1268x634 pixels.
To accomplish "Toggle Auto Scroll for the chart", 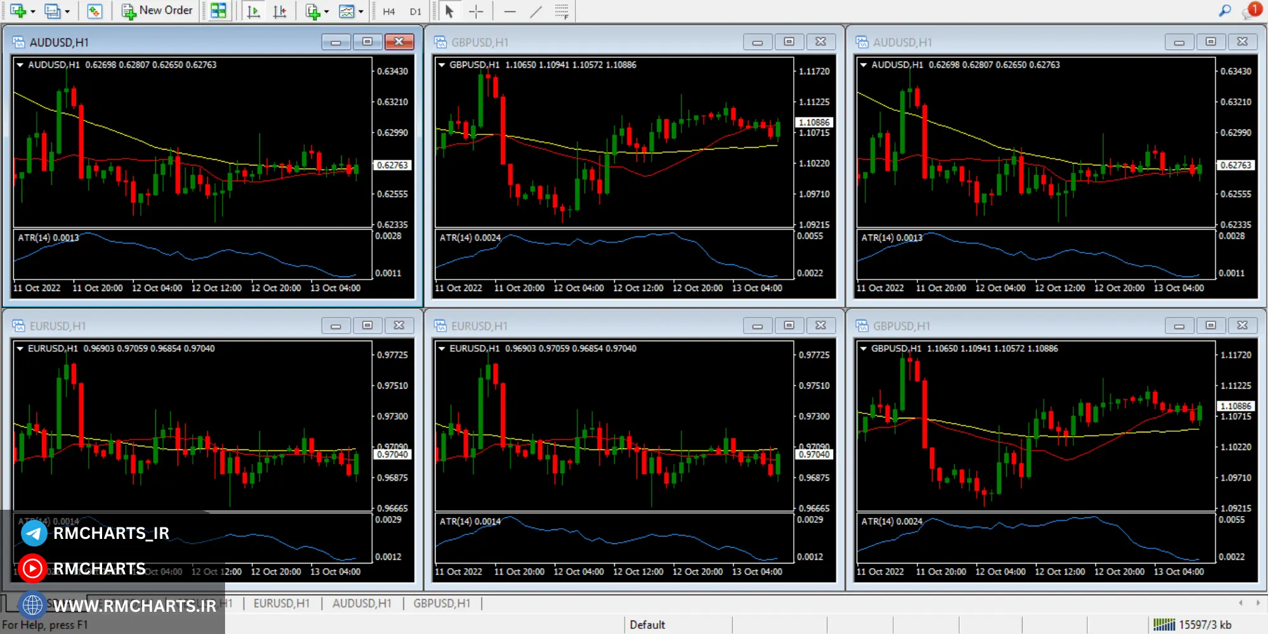I will tap(253, 11).
